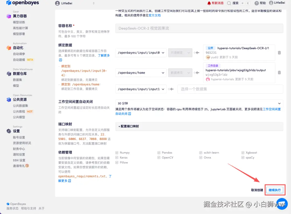Open 高性能计算 in the sidebar
Image resolution: width=291 pixels, height=214 pixels.
pyautogui.click(x=20, y=28)
